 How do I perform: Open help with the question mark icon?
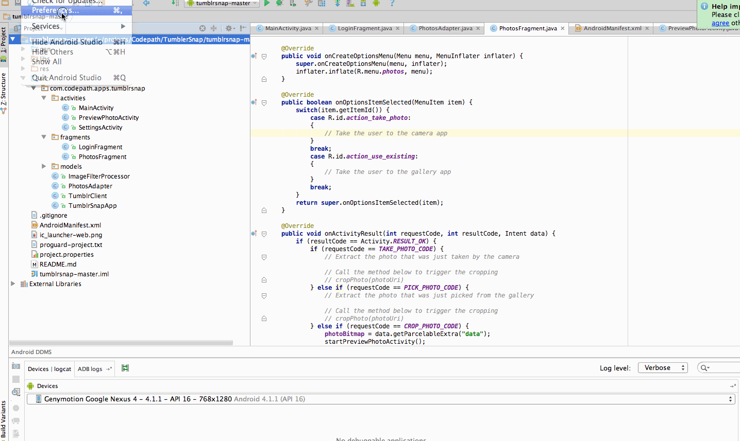coord(392,3)
